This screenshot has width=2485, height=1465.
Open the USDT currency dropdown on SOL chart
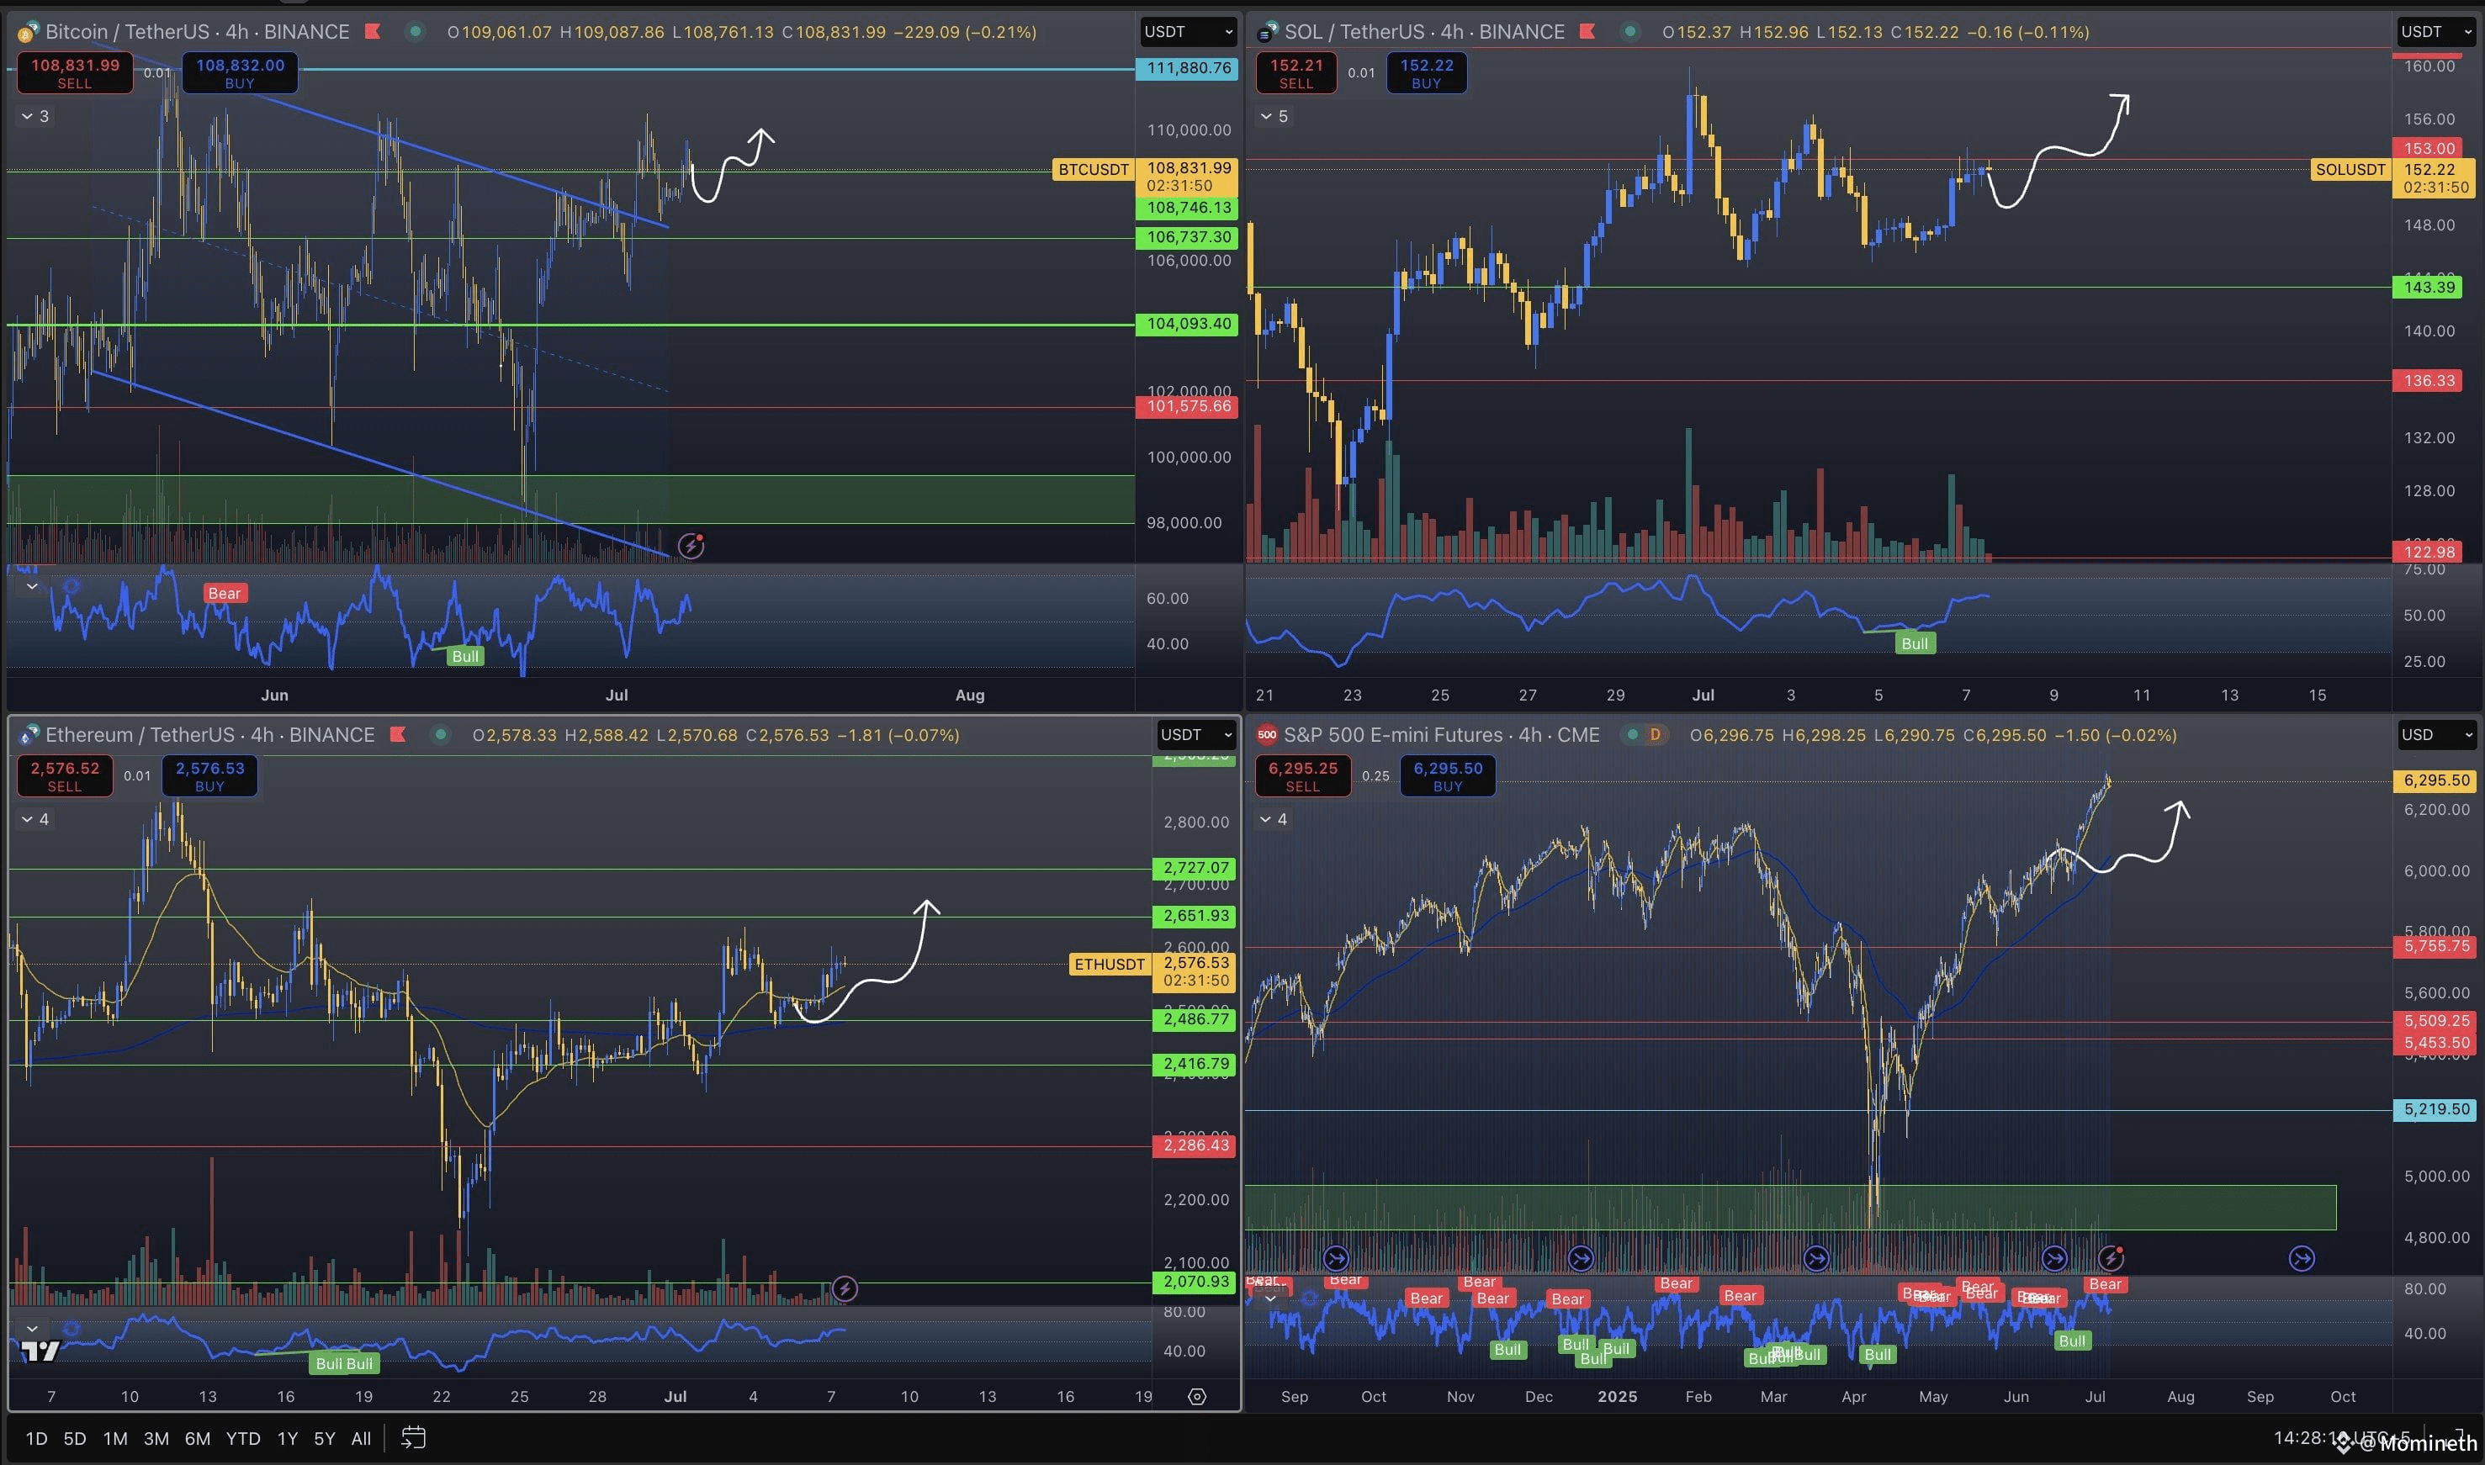2438,32
